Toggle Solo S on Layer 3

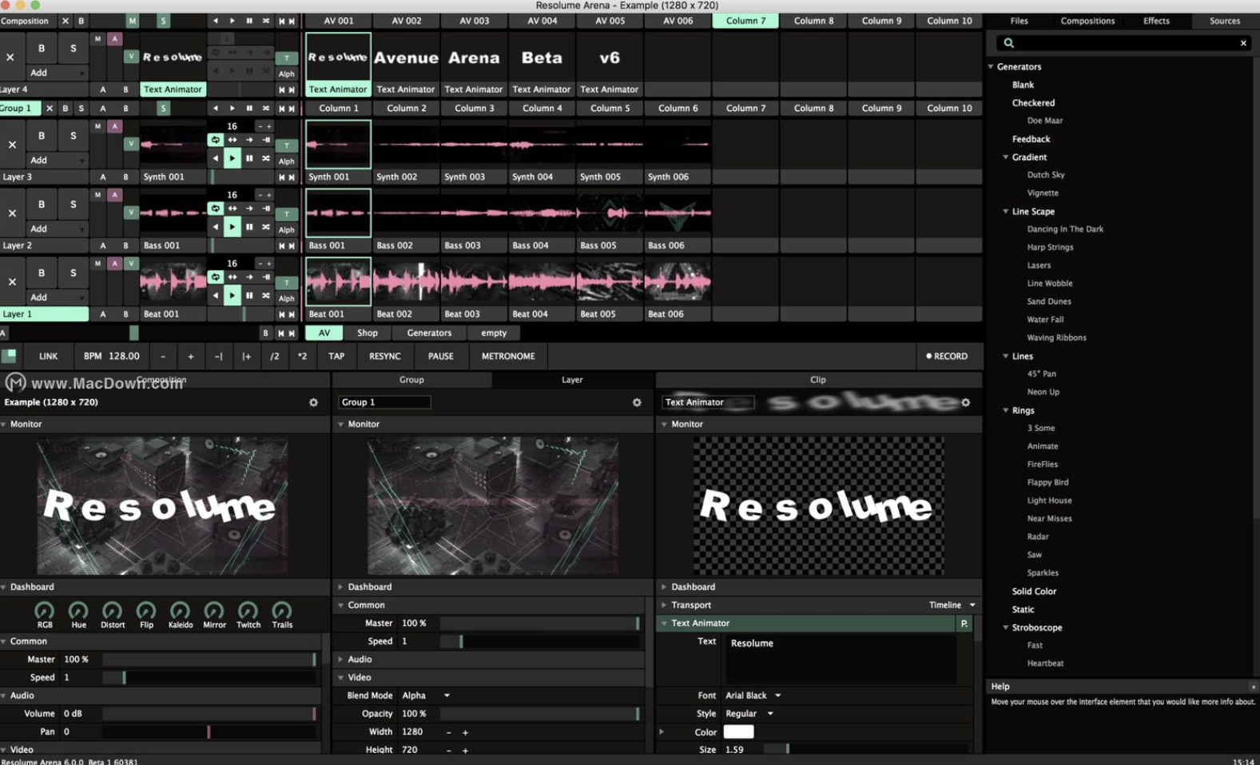pos(74,136)
